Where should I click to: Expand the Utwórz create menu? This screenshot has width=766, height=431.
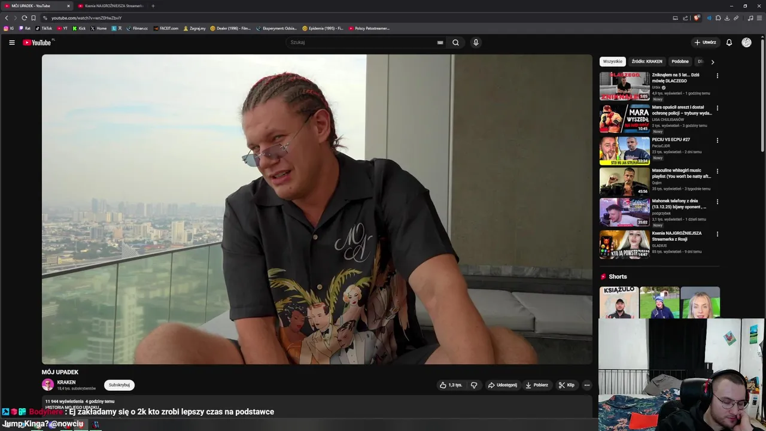click(705, 43)
